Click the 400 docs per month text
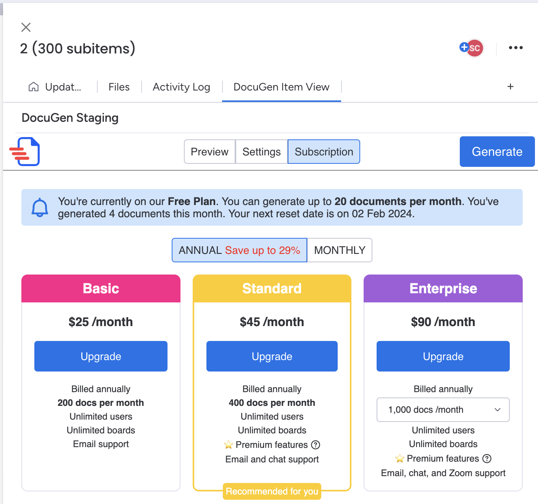The width and height of the screenshot is (538, 504). coord(272,403)
